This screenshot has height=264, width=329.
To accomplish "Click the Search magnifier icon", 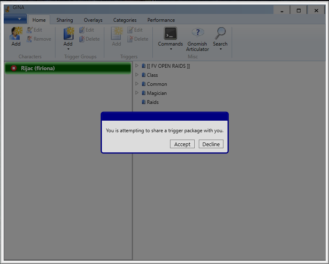I will coord(220,33).
